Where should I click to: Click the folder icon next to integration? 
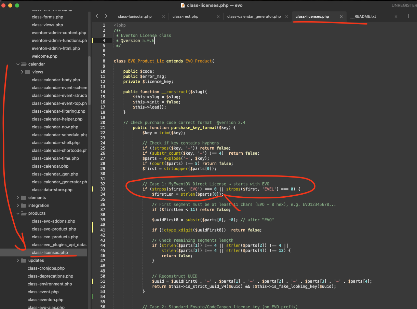[24, 206]
